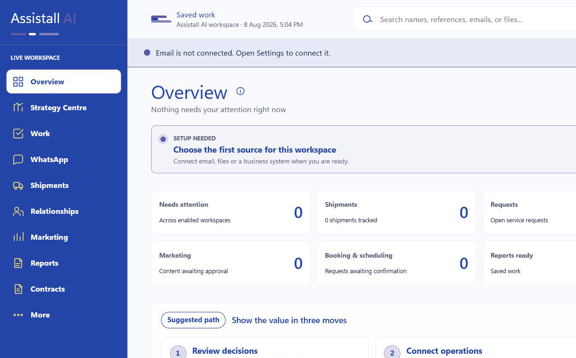
Task: Click the Reports document icon
Action: point(18,263)
